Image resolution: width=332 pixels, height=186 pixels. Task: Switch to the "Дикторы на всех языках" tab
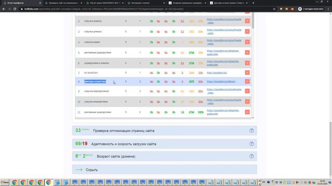click(x=228, y=3)
